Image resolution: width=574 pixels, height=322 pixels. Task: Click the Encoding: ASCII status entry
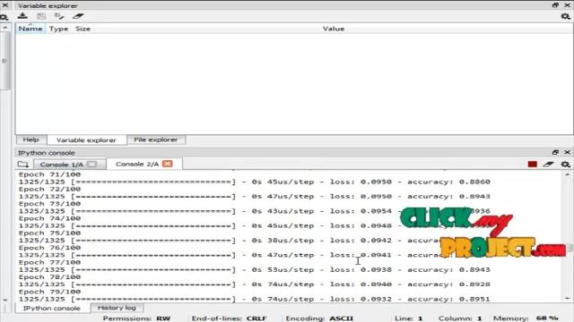point(319,318)
